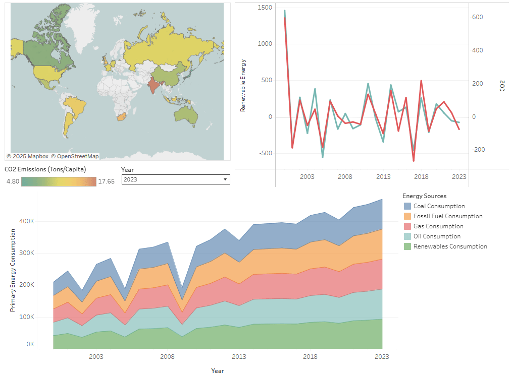Highlight the Gas Consumption legend swatch
This screenshot has width=511, height=377.
407,226
